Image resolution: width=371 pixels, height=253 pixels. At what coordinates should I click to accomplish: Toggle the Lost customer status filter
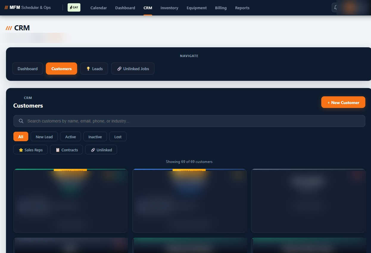[118, 136]
